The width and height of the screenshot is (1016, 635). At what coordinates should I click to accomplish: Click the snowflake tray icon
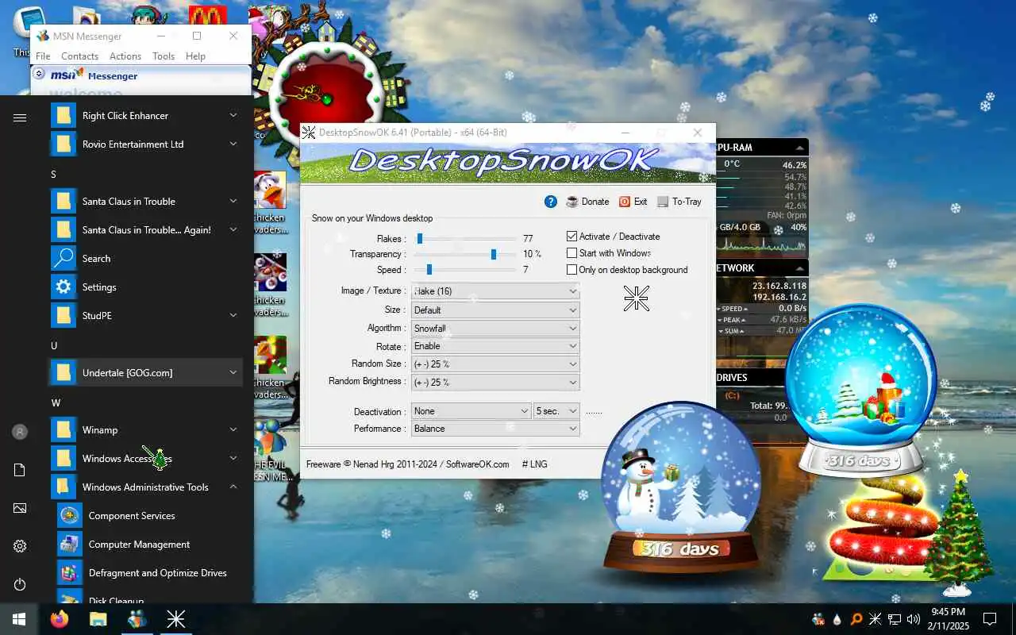tap(876, 619)
